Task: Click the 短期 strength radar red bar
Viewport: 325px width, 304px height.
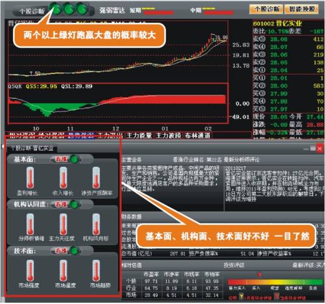Action: pyautogui.click(x=158, y=13)
